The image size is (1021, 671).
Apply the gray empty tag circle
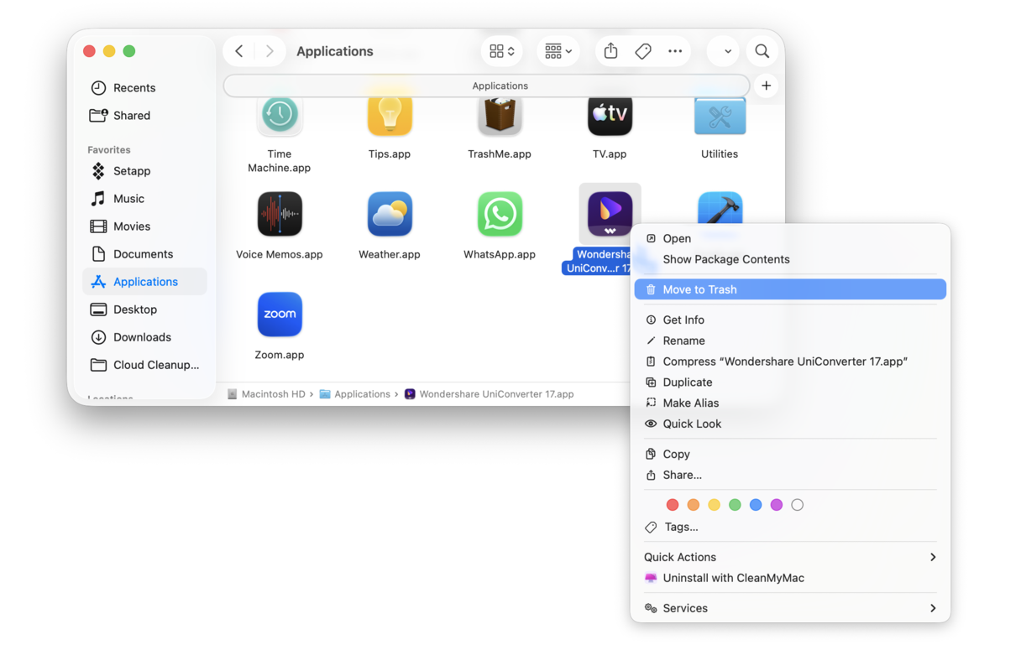coord(798,505)
